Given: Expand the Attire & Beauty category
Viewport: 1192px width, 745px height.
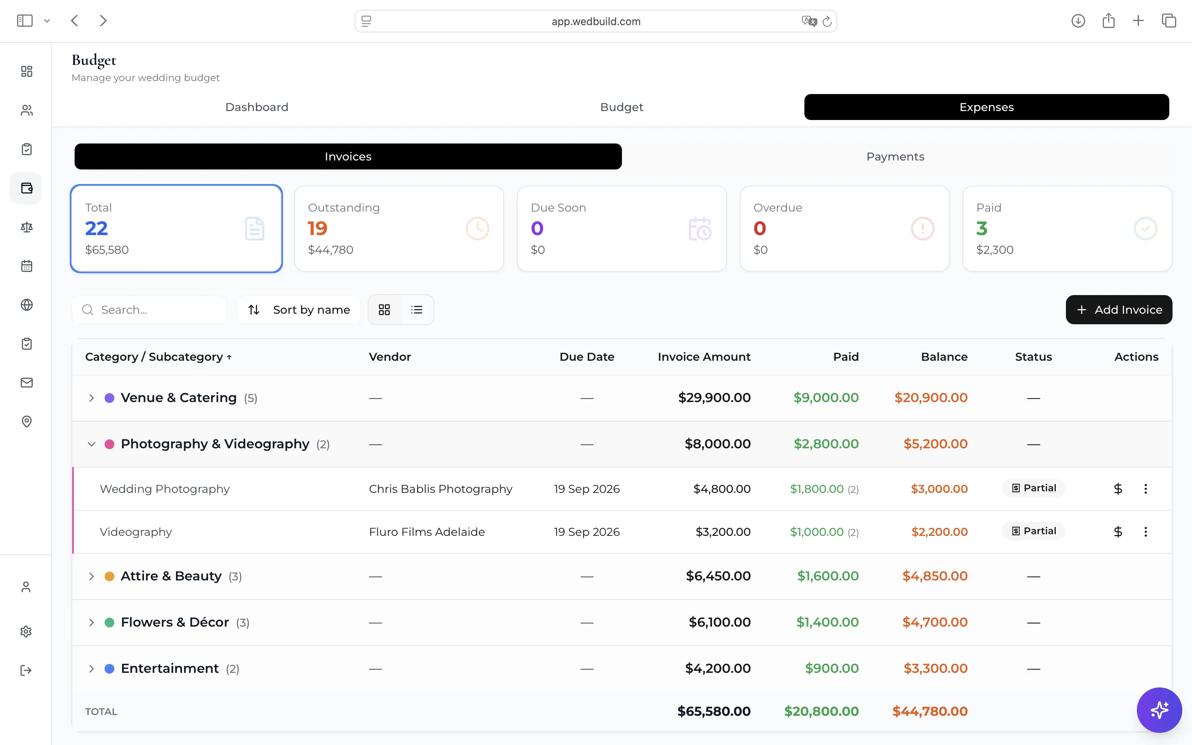Looking at the screenshot, I should click(91, 576).
